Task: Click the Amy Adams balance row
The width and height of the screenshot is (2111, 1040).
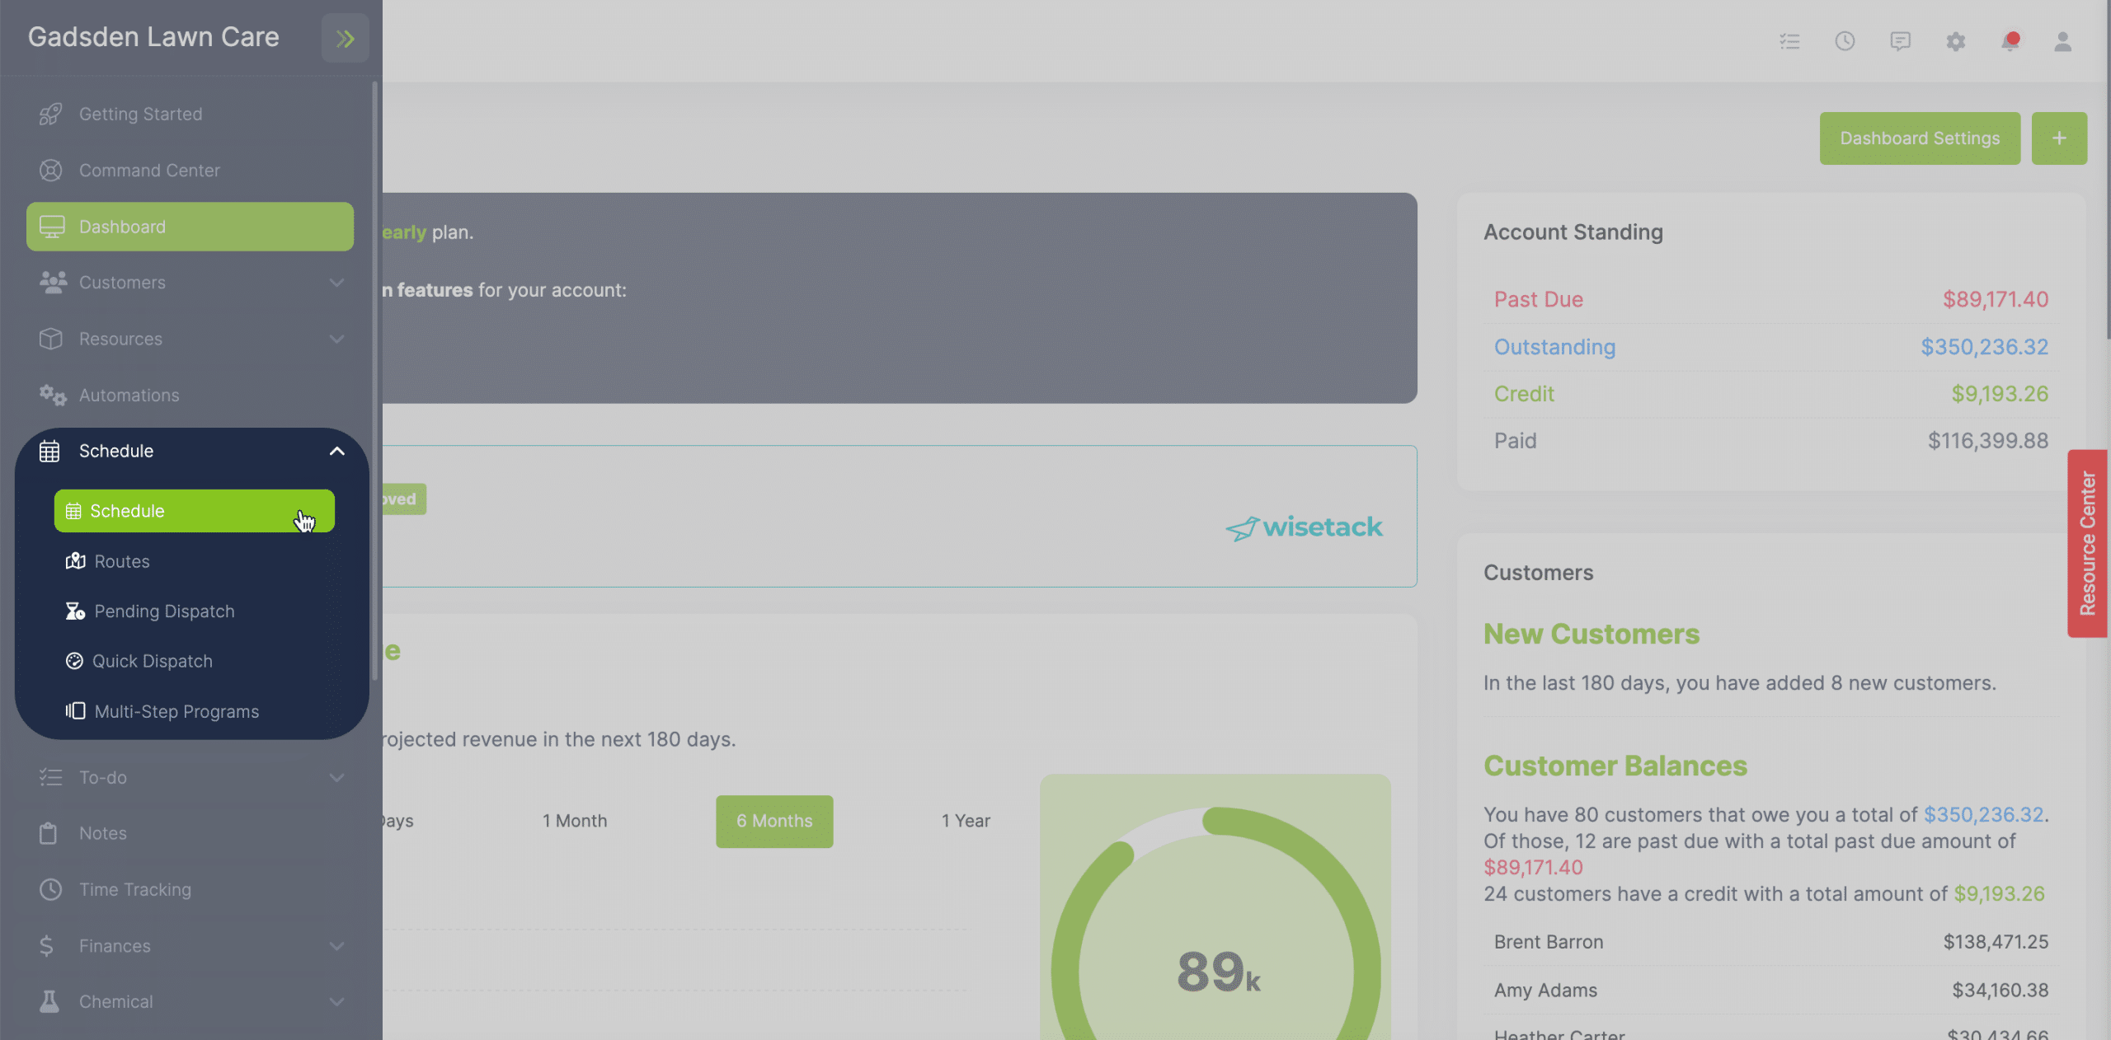Action: [1770, 990]
